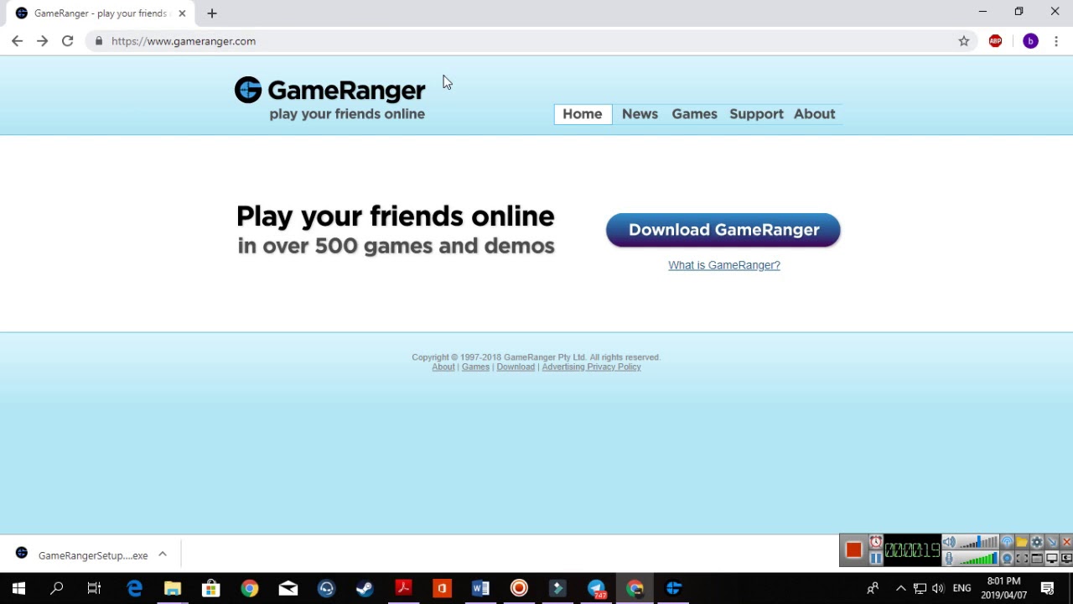Open the GameRanger app on the taskbar
This screenshot has height=604, width=1073.
coord(673,588)
